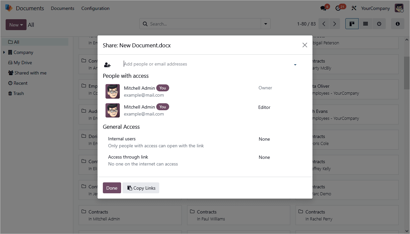Click the add people icon in share dialog
Screen dimensions: 410x234
click(107, 65)
